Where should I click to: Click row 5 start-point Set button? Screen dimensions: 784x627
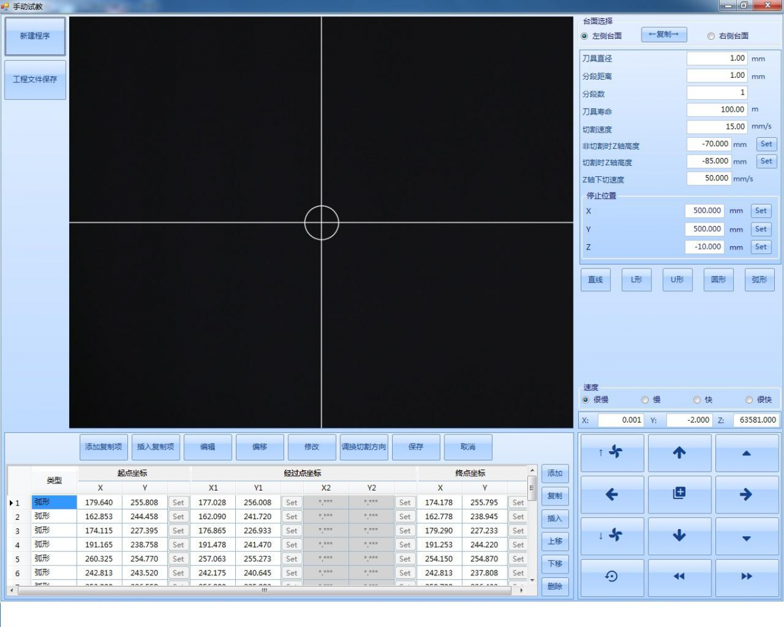click(178, 559)
